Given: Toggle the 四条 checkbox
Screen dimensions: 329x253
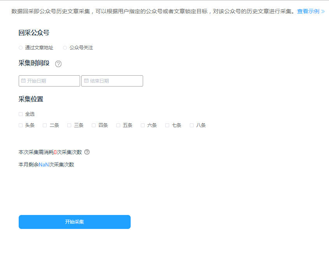Looking at the screenshot, I should [94, 125].
